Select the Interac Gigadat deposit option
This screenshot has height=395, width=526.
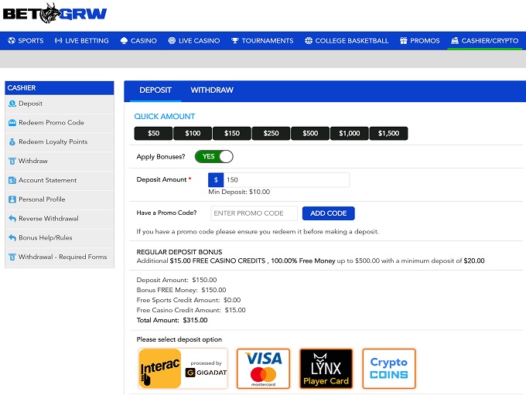[183, 368]
